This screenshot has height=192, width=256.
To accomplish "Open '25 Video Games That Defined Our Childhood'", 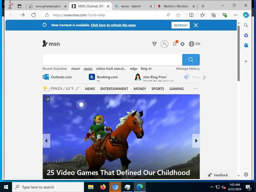I will [118, 172].
